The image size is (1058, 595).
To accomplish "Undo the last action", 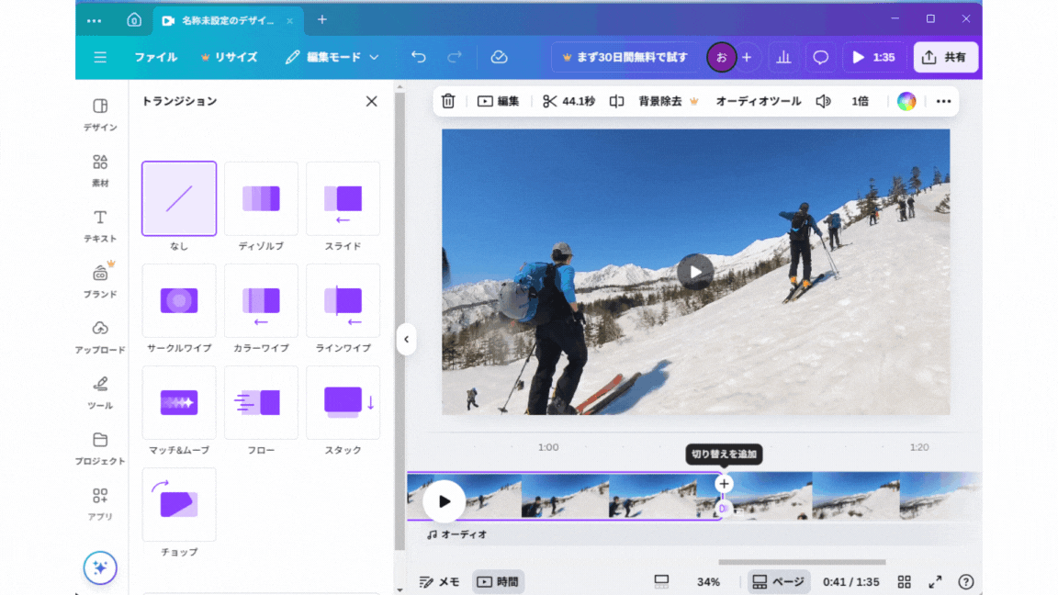I will click(x=419, y=57).
